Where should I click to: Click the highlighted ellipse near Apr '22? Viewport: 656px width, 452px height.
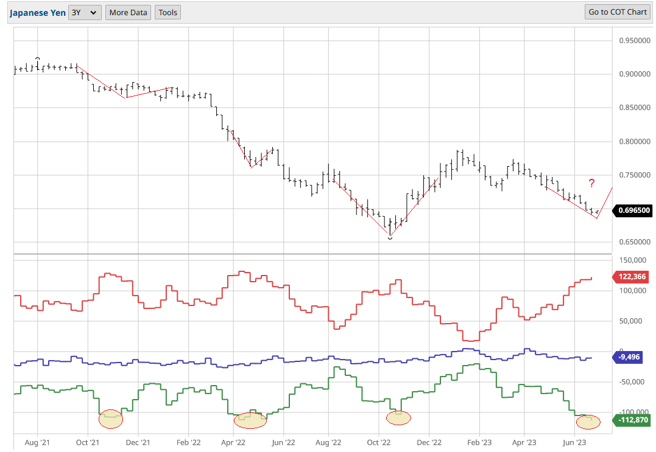pos(250,420)
